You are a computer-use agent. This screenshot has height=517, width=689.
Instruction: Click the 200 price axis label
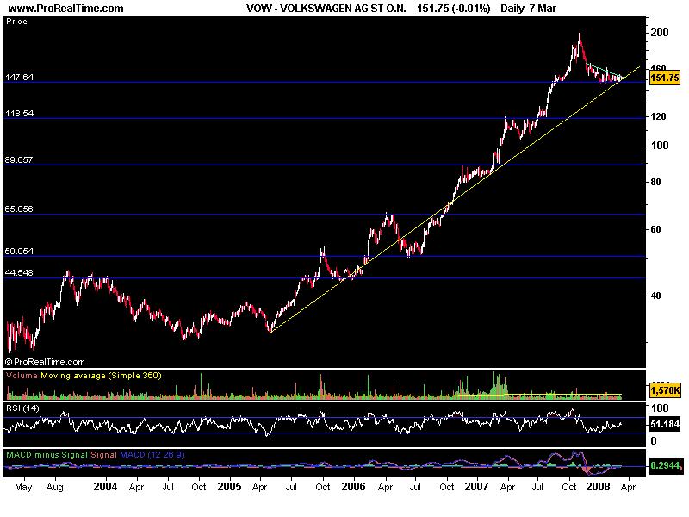point(660,33)
